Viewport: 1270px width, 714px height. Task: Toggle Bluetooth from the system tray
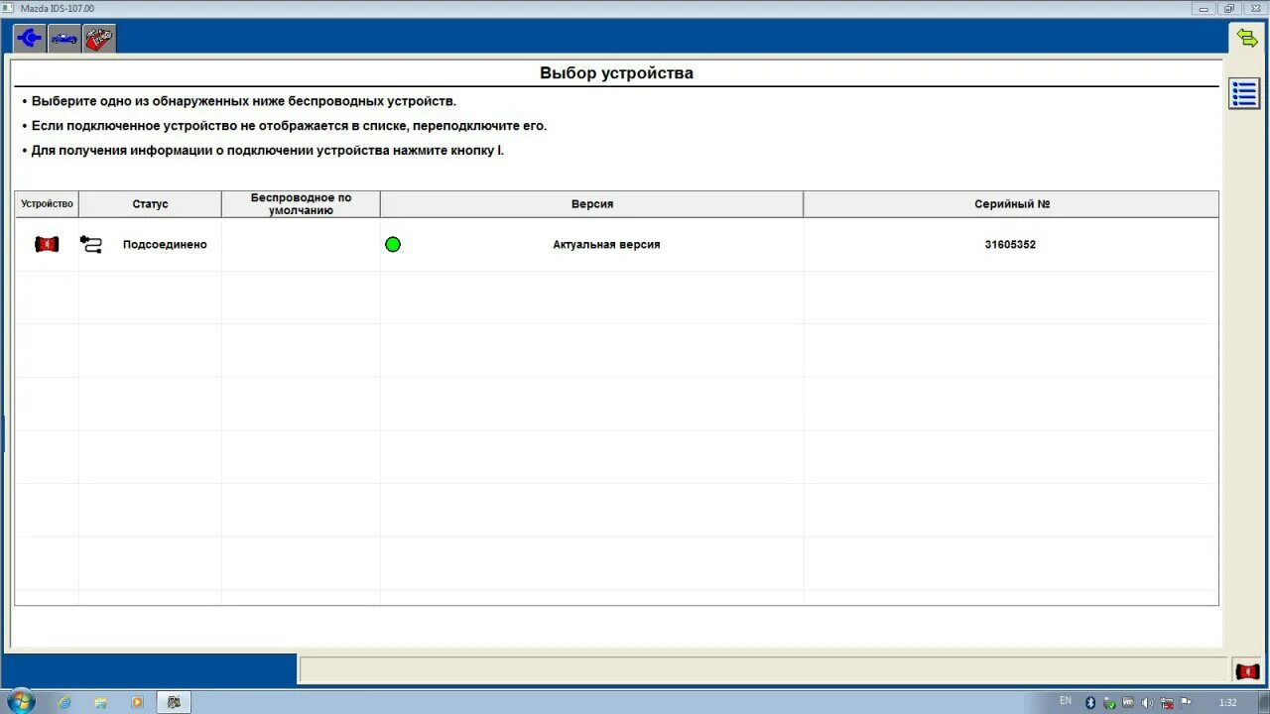[x=1089, y=703]
